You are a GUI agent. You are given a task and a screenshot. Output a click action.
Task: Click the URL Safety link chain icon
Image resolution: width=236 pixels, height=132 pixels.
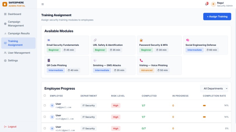pyautogui.click(x=95, y=40)
